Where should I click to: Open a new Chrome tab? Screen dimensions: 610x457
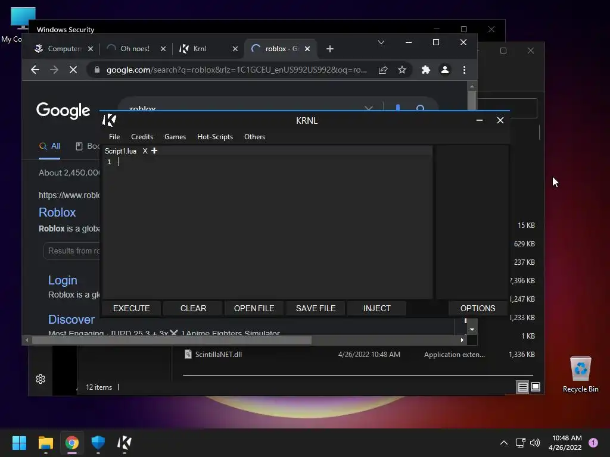coord(330,49)
